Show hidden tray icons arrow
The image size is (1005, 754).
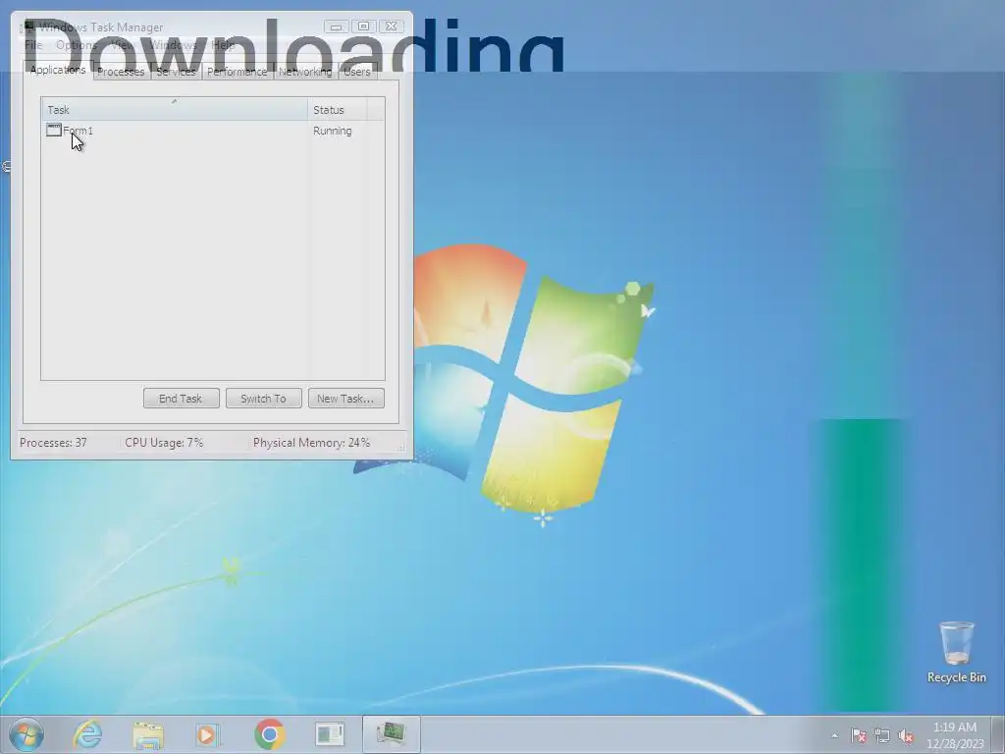[834, 736]
